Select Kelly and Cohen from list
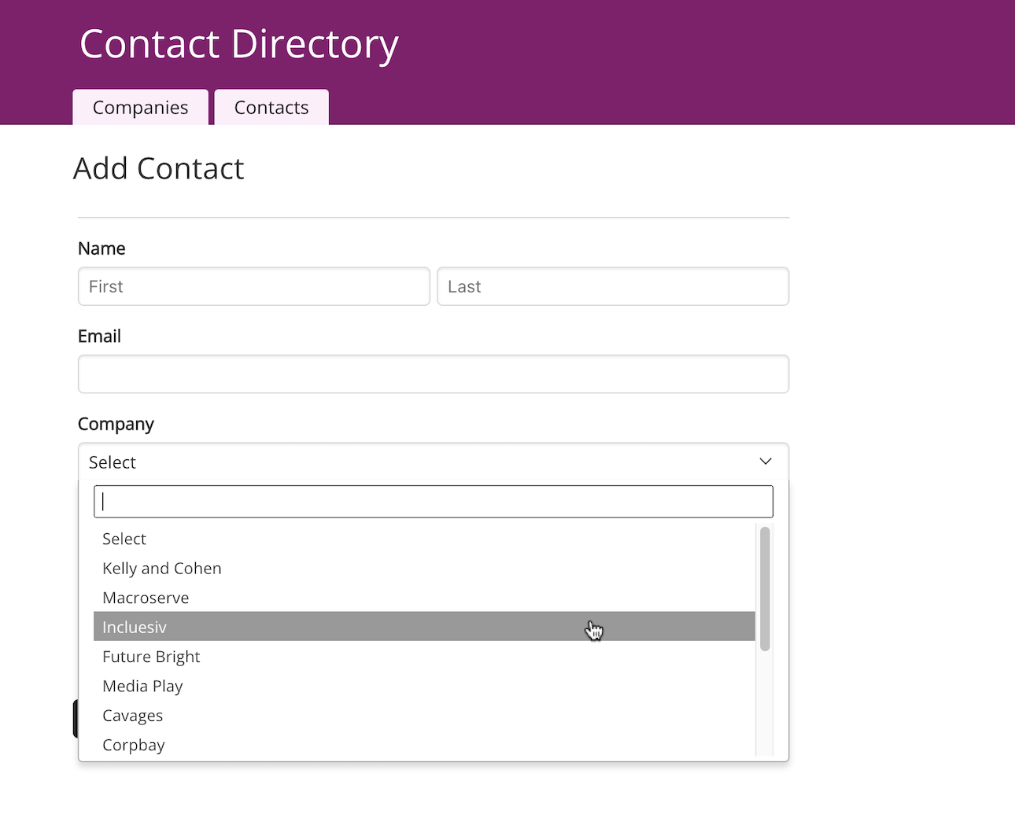Screen dimensions: 1015x832 point(162,569)
